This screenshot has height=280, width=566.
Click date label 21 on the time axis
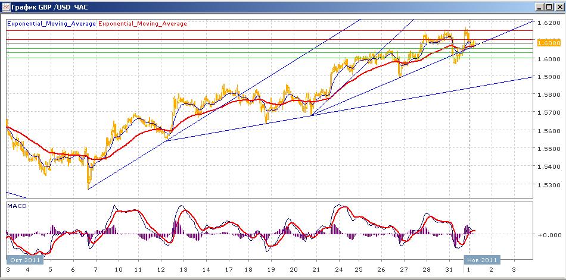pos(316,269)
